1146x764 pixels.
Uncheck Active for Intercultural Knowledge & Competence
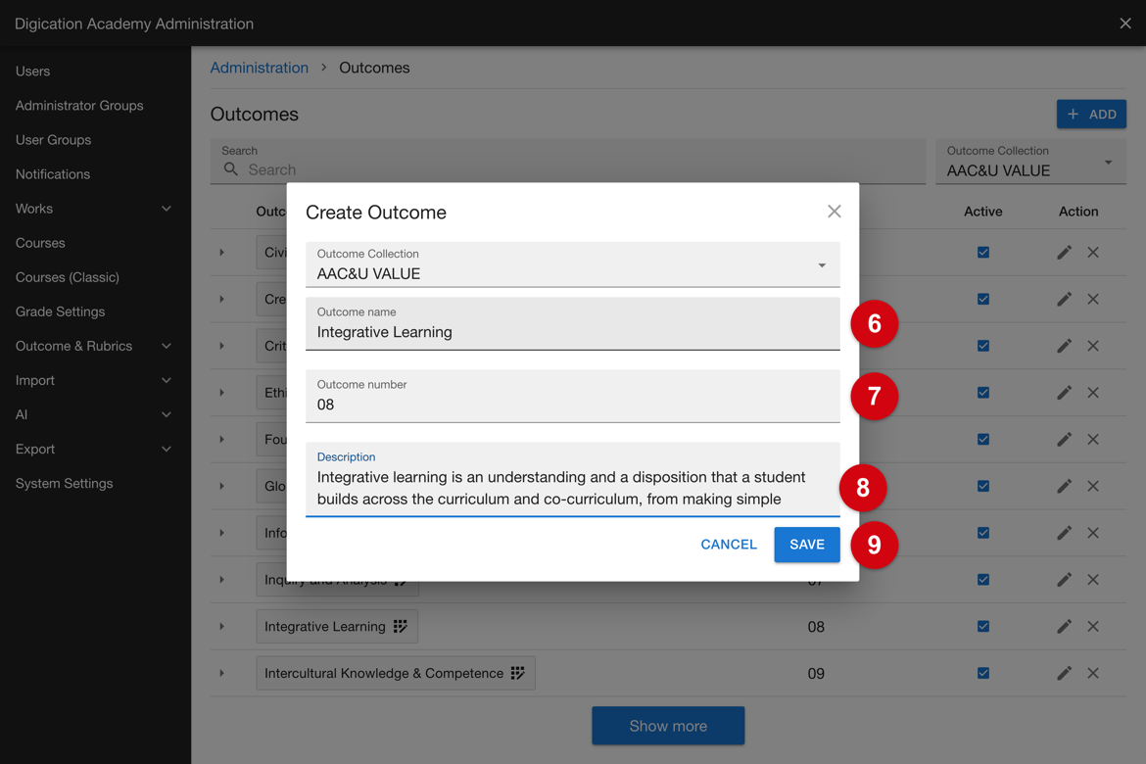[x=983, y=673]
